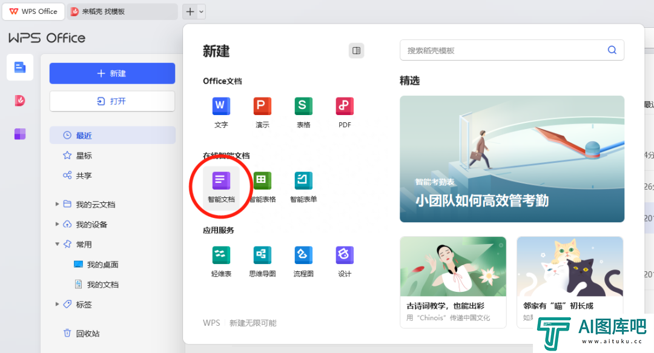This screenshot has width=654, height=353.
Task: Click 我的设备 label
Action: [91, 225]
